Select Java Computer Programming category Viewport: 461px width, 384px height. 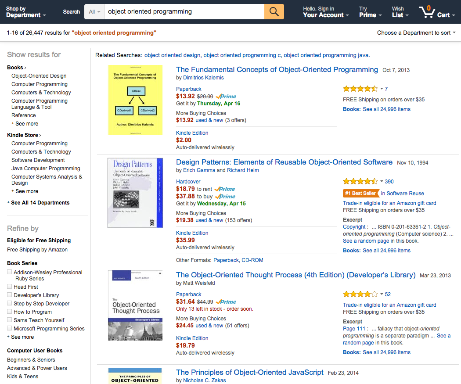tap(46, 169)
